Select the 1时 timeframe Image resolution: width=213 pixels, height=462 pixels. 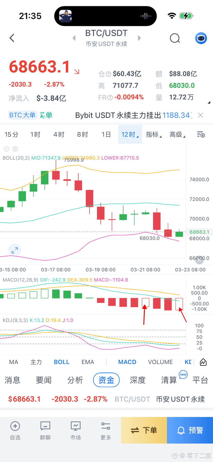point(35,135)
